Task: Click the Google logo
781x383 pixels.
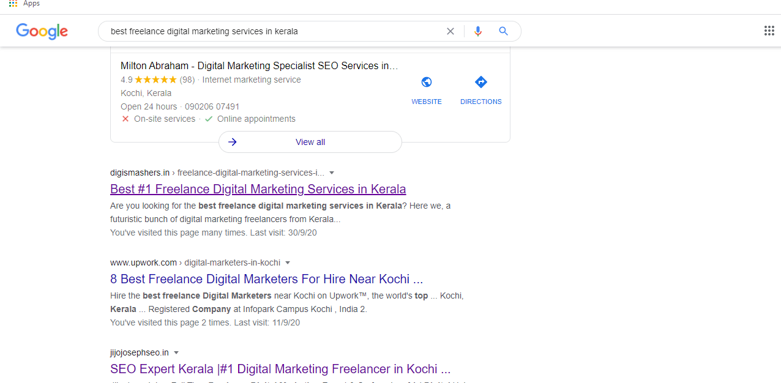Action: [42, 31]
